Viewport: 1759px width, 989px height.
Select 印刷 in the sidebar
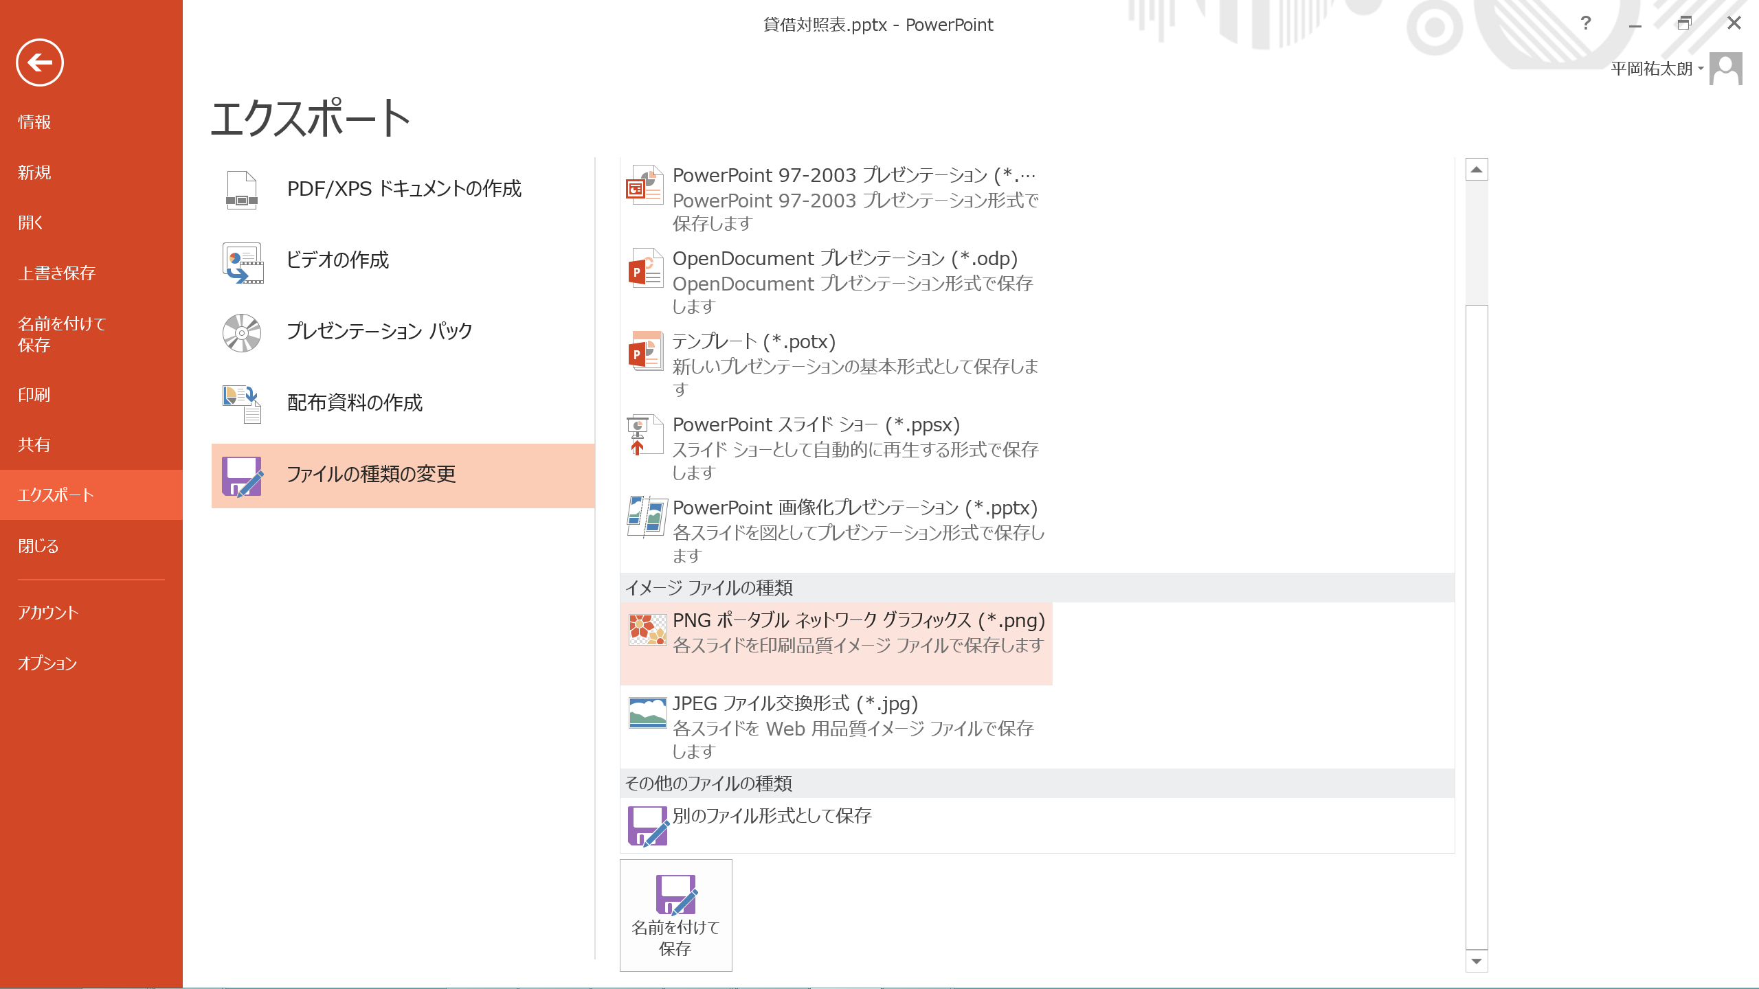point(34,395)
